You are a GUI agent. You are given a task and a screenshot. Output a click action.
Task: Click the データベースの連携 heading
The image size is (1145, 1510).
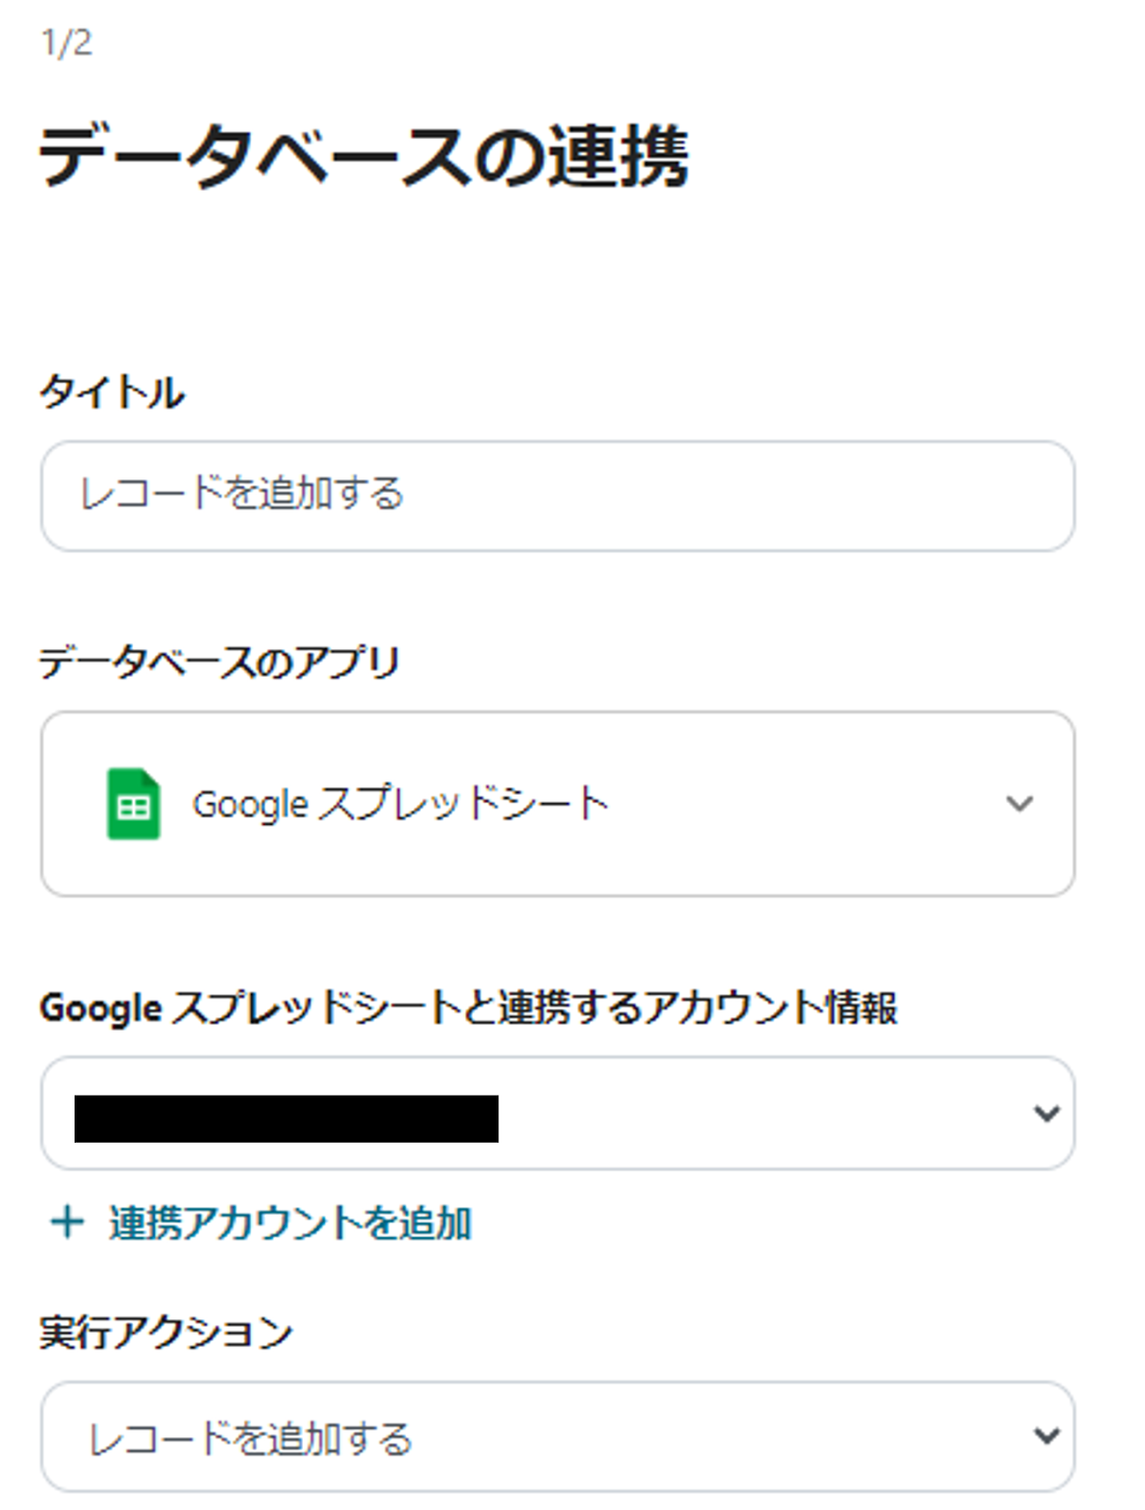point(364,157)
